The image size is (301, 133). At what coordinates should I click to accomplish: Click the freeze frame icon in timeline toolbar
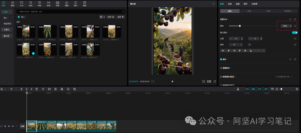pos(49,89)
